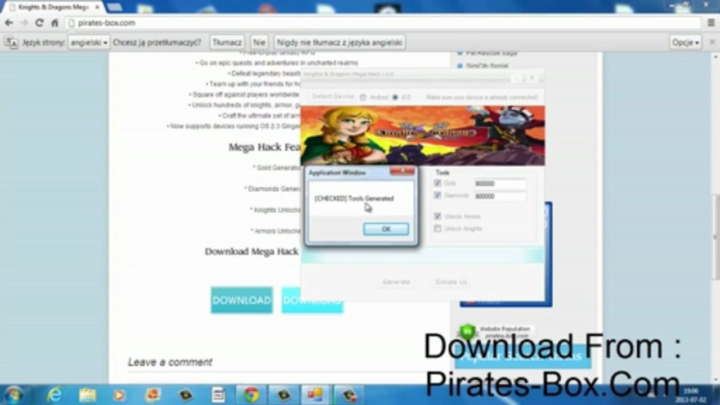Click the address bar showing pirates-box.com
The height and width of the screenshot is (405, 720).
[383, 23]
